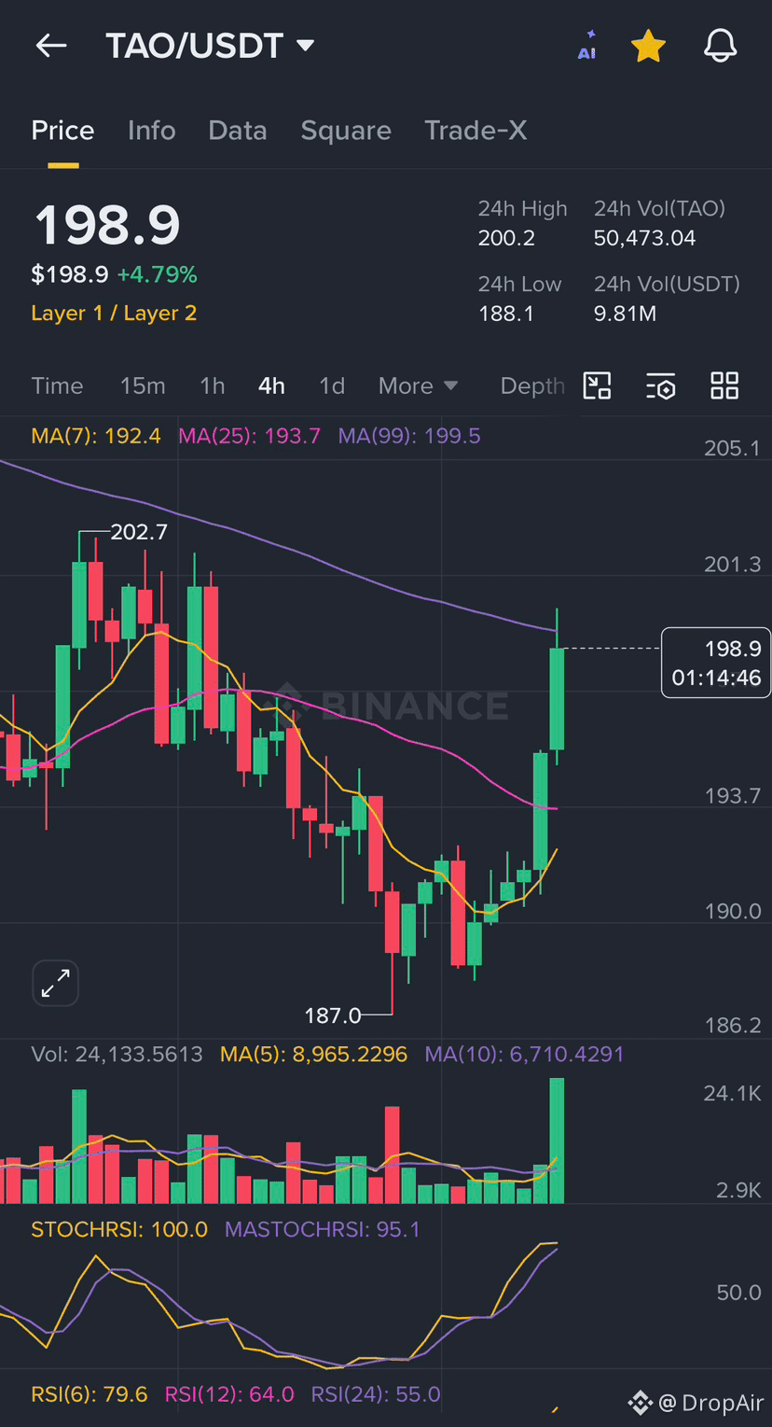The height and width of the screenshot is (1427, 772).
Task: Open the chart drawing tools icon
Action: 597,385
